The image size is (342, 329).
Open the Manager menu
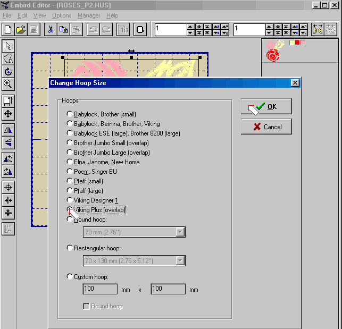[x=89, y=15]
